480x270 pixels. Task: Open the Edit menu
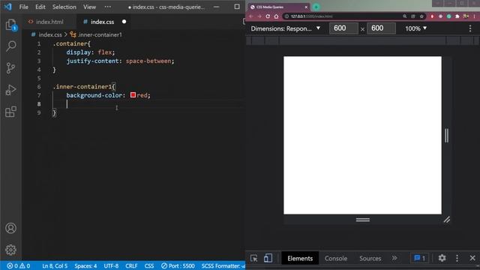pos(40,7)
